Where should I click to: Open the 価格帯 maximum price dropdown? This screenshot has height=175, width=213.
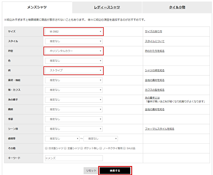click(101, 138)
